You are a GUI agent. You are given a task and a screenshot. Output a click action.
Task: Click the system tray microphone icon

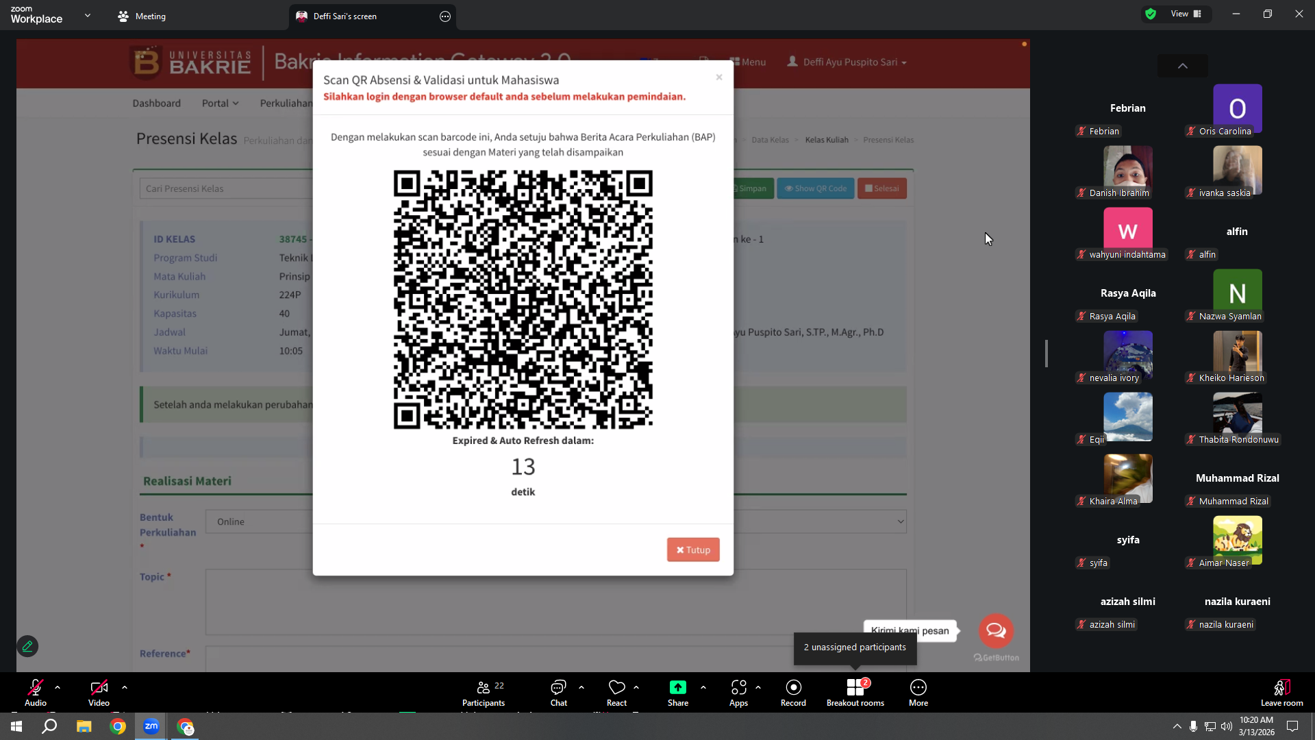(1193, 726)
